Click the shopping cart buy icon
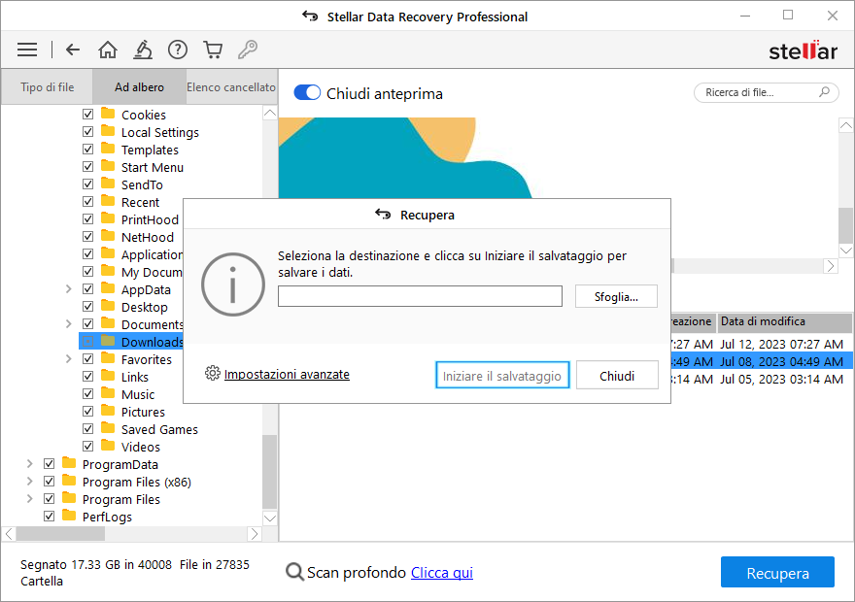855x602 pixels. click(213, 50)
